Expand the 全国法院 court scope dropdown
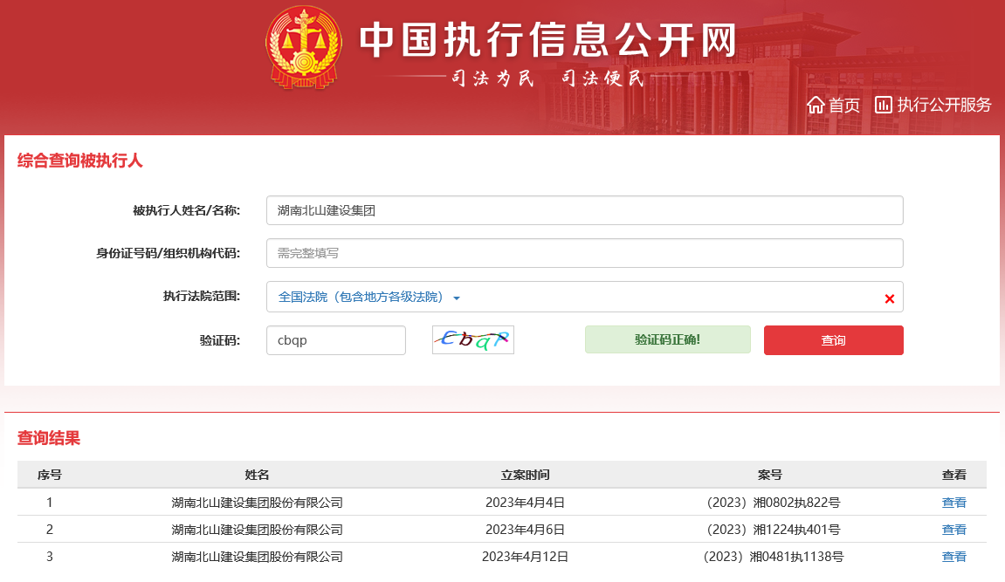Viewport: 1005px width, 582px height. (368, 297)
